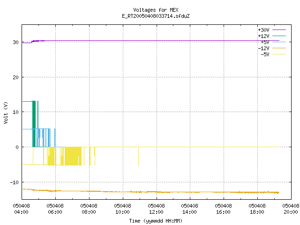
Task: Click the y-axis label 'Volt (V)'
Action: pyautogui.click(x=6, y=112)
